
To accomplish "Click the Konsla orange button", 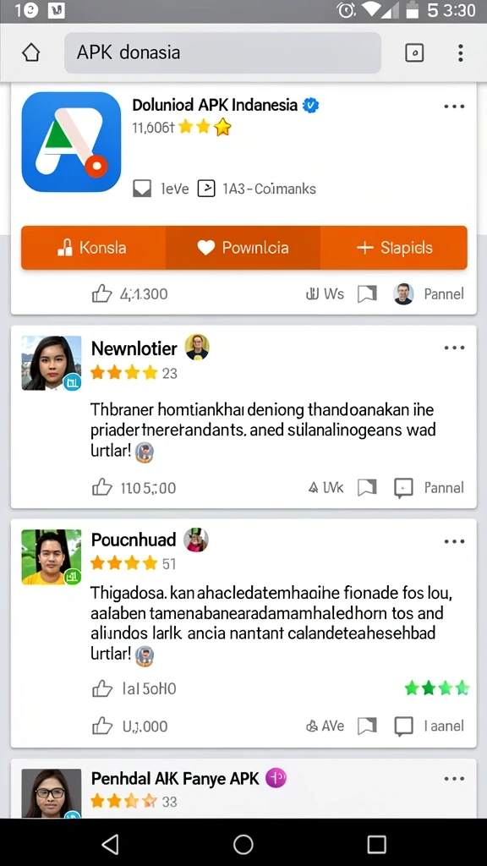I will click(93, 248).
